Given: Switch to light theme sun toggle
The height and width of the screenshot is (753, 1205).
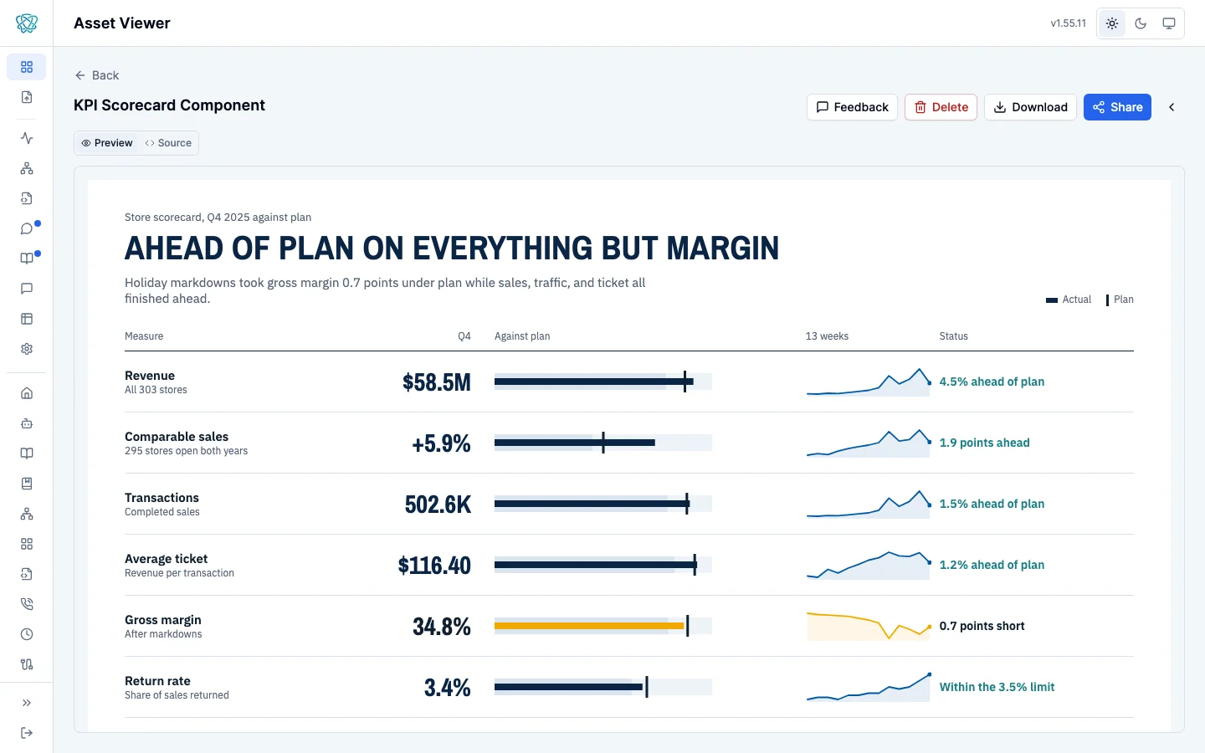Looking at the screenshot, I should click(1112, 23).
